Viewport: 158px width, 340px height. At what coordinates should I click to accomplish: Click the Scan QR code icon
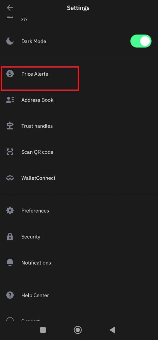tap(10, 152)
